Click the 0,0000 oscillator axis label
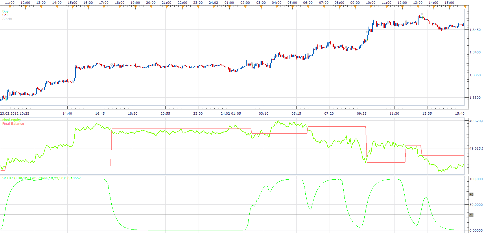The height and width of the screenshot is (233, 483). (x=476, y=230)
